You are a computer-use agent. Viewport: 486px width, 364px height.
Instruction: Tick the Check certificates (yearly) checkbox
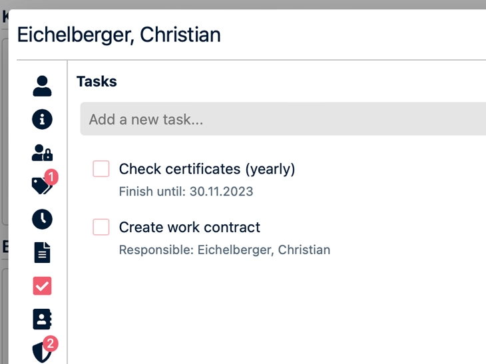click(101, 169)
